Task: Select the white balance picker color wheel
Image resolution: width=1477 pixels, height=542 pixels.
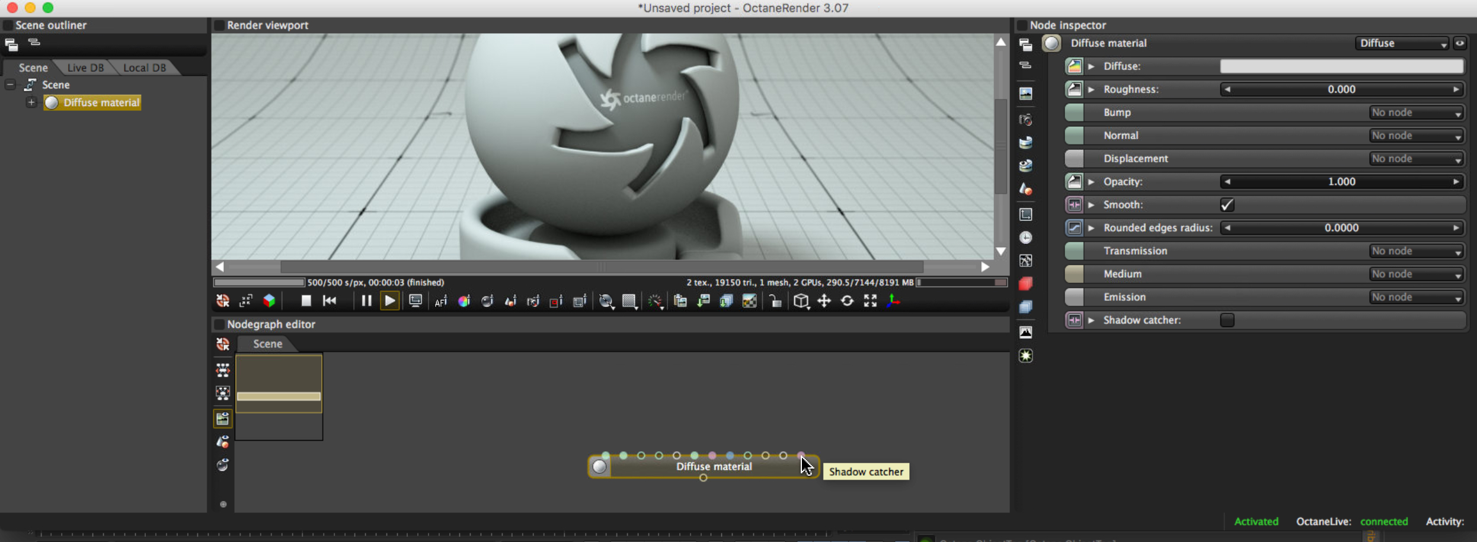Action: click(x=464, y=302)
